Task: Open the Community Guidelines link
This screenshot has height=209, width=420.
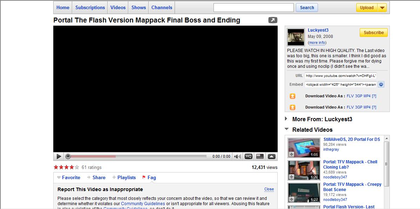Action: [143, 204]
